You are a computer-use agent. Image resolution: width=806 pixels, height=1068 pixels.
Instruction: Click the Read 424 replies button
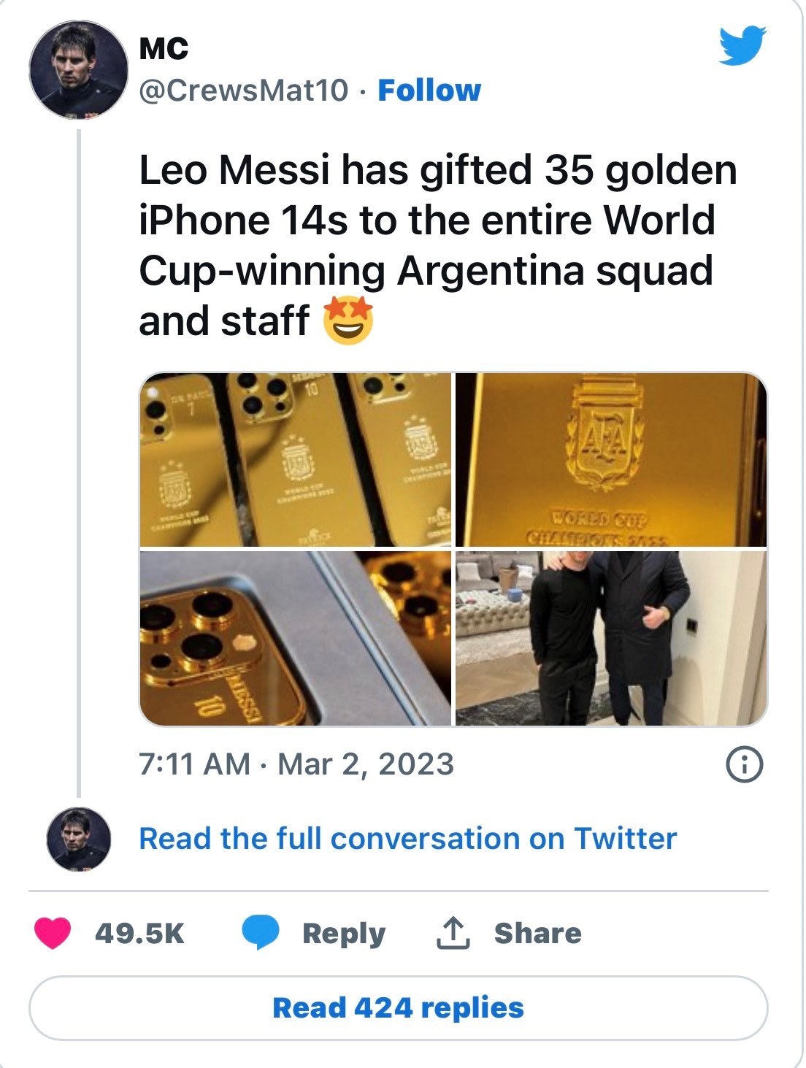point(398,1008)
